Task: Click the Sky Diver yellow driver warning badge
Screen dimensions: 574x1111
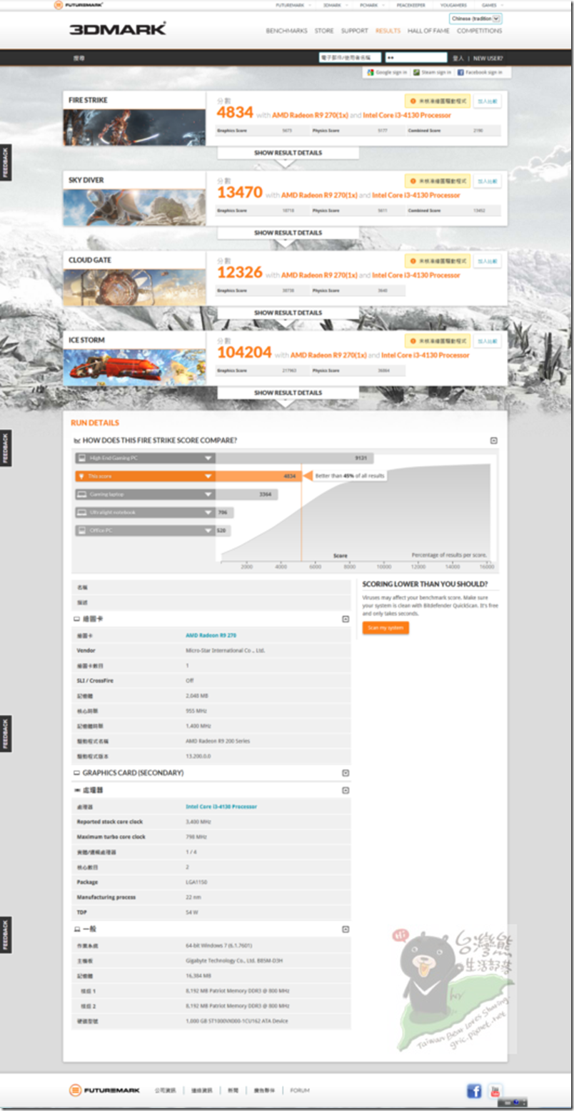Action: 438,182
